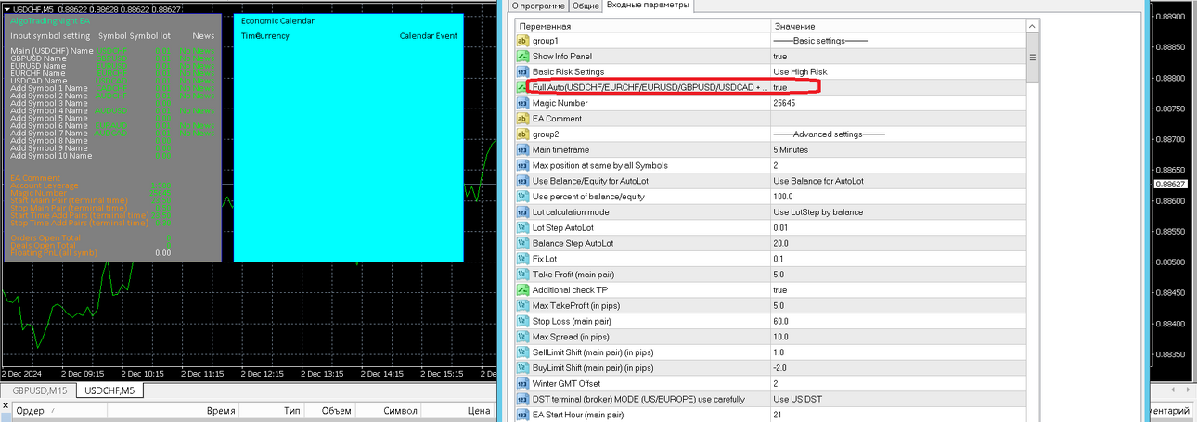1197x422 pixels.
Task: Click the icon for Max position at same by all Symbols
Action: tap(522, 165)
